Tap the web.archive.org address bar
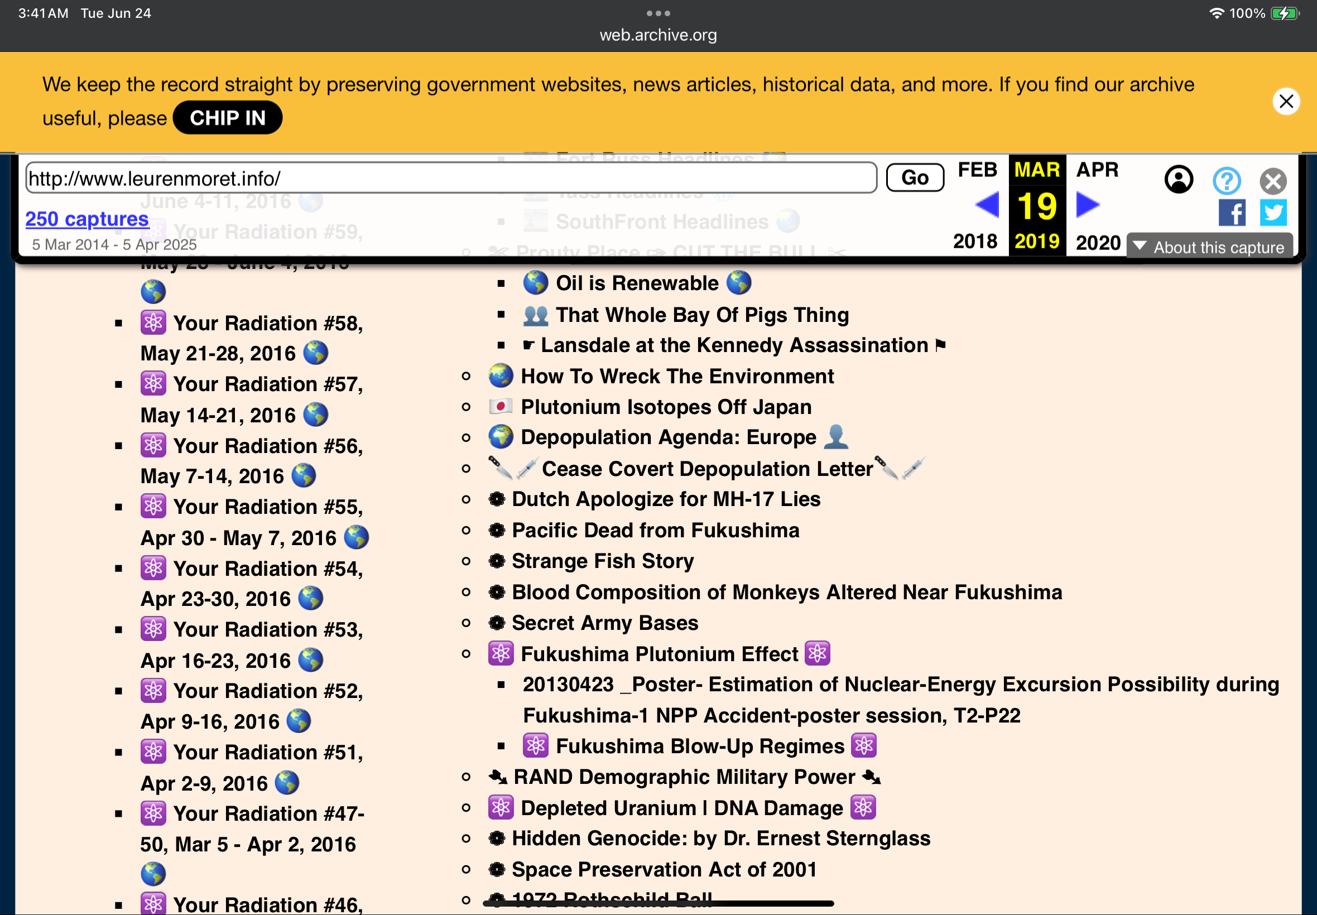 tap(658, 35)
